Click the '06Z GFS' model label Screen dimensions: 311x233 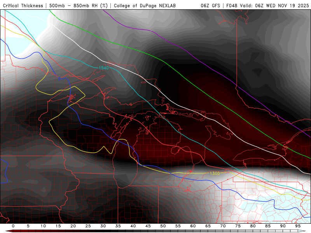click(x=210, y=6)
